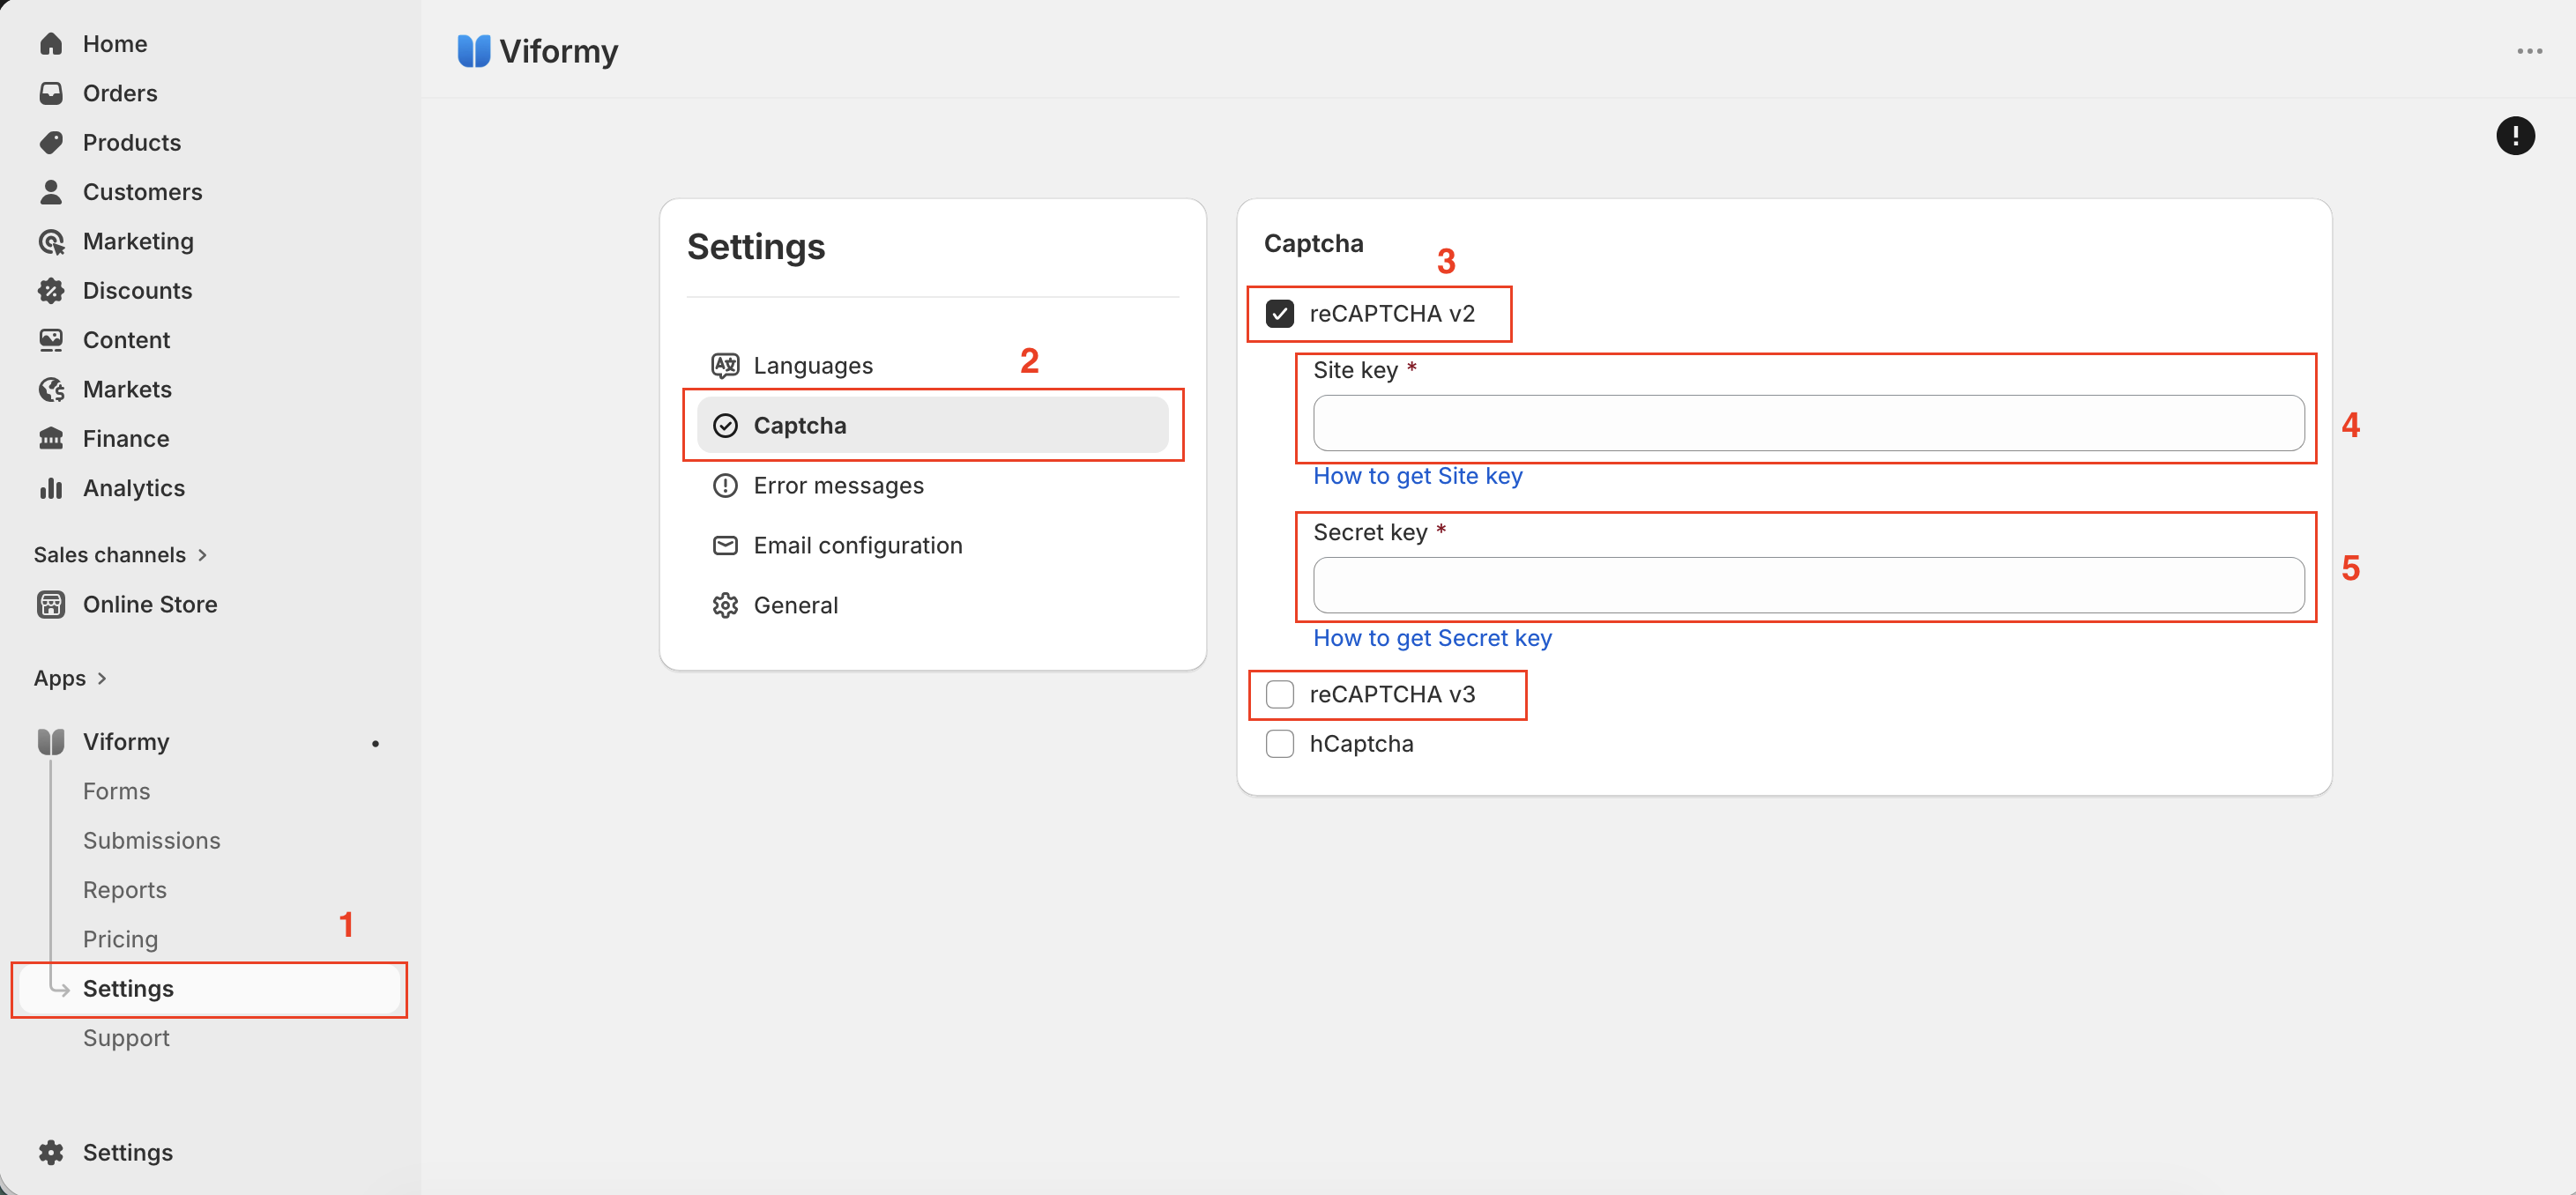
Task: Open How to get Secret key link
Action: [1432, 638]
